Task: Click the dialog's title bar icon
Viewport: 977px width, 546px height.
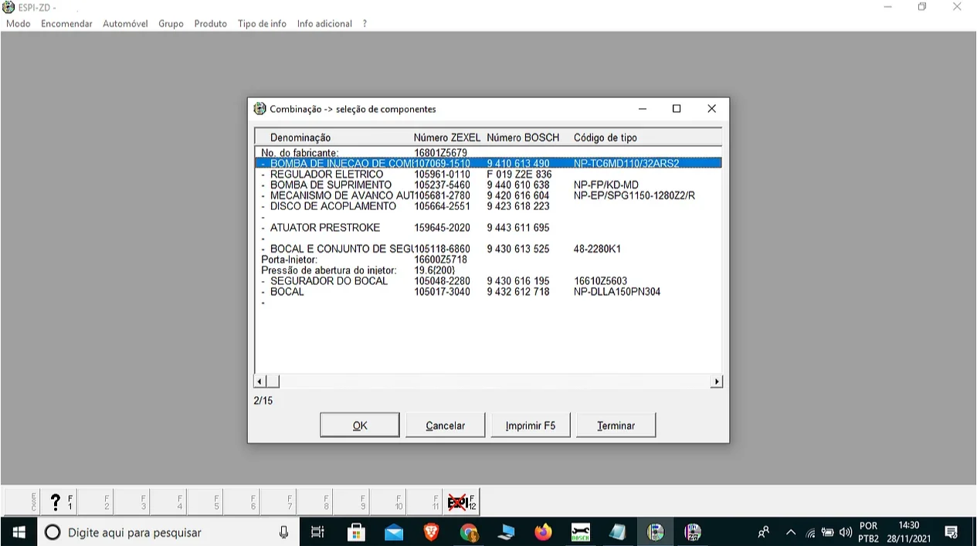Action: click(x=260, y=109)
